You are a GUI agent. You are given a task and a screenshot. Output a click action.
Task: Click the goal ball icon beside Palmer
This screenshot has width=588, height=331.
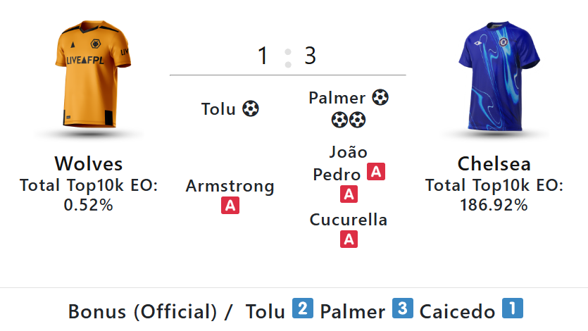(x=380, y=97)
